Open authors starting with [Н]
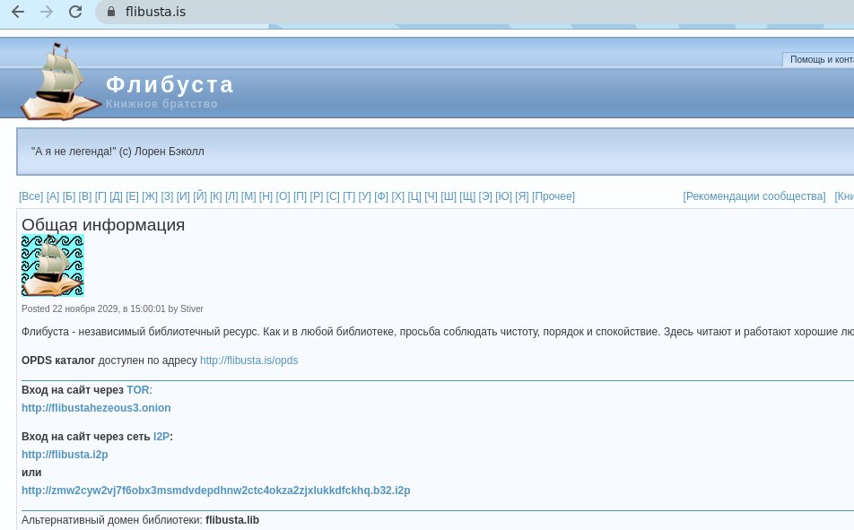 (266, 196)
